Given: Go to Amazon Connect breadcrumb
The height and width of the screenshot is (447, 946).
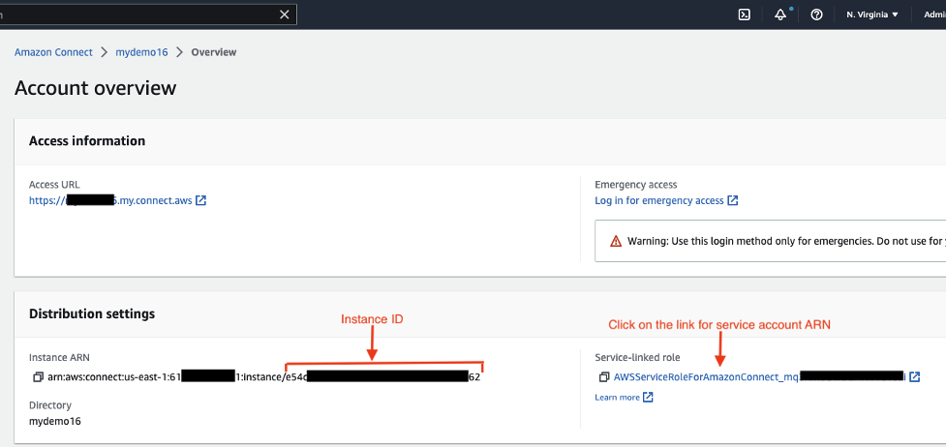Looking at the screenshot, I should (53, 52).
